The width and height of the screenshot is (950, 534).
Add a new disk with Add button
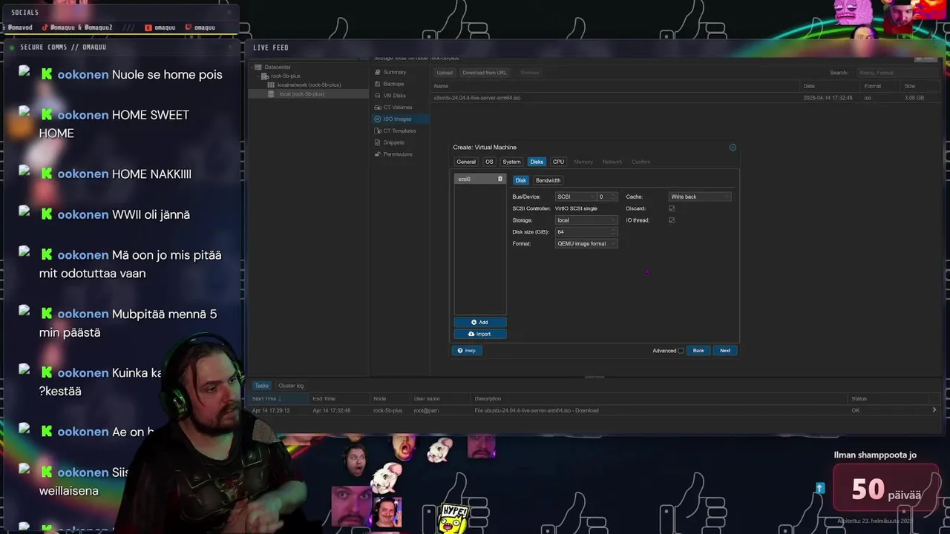coord(480,322)
